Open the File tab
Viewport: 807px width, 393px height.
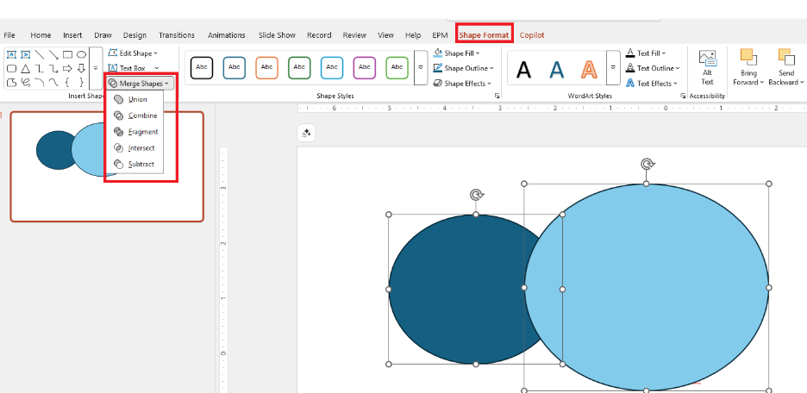click(x=9, y=35)
